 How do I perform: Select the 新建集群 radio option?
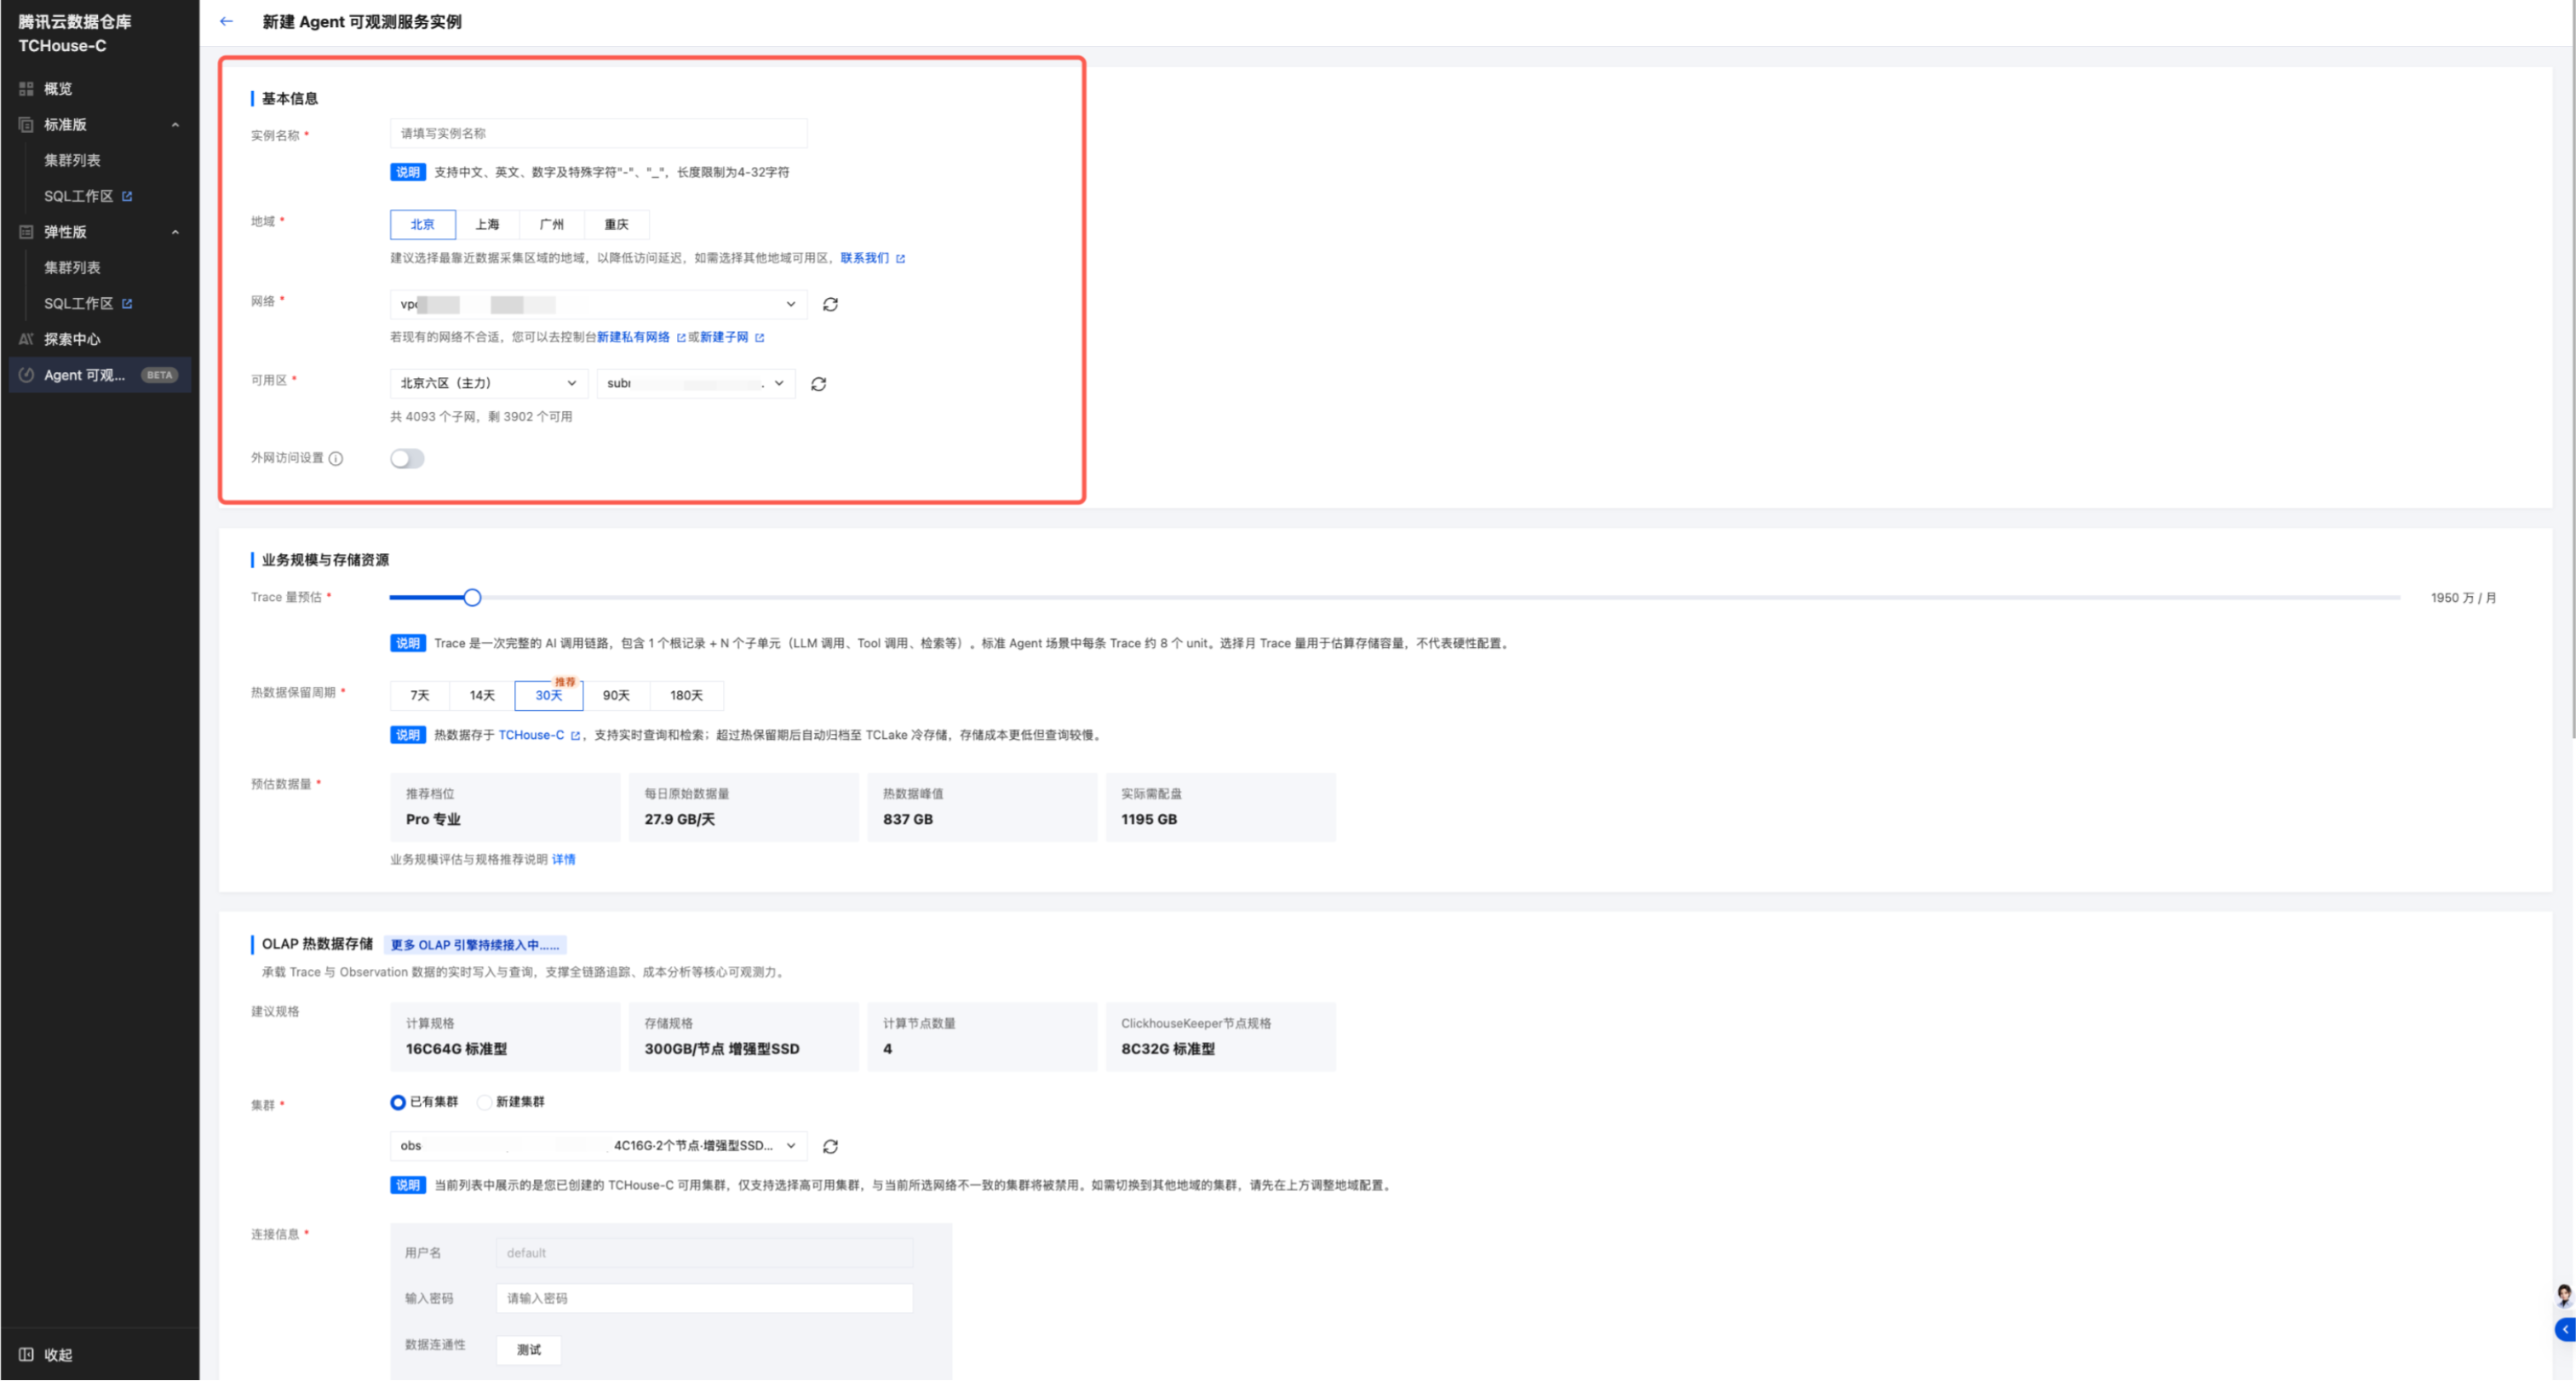pyautogui.click(x=484, y=1102)
